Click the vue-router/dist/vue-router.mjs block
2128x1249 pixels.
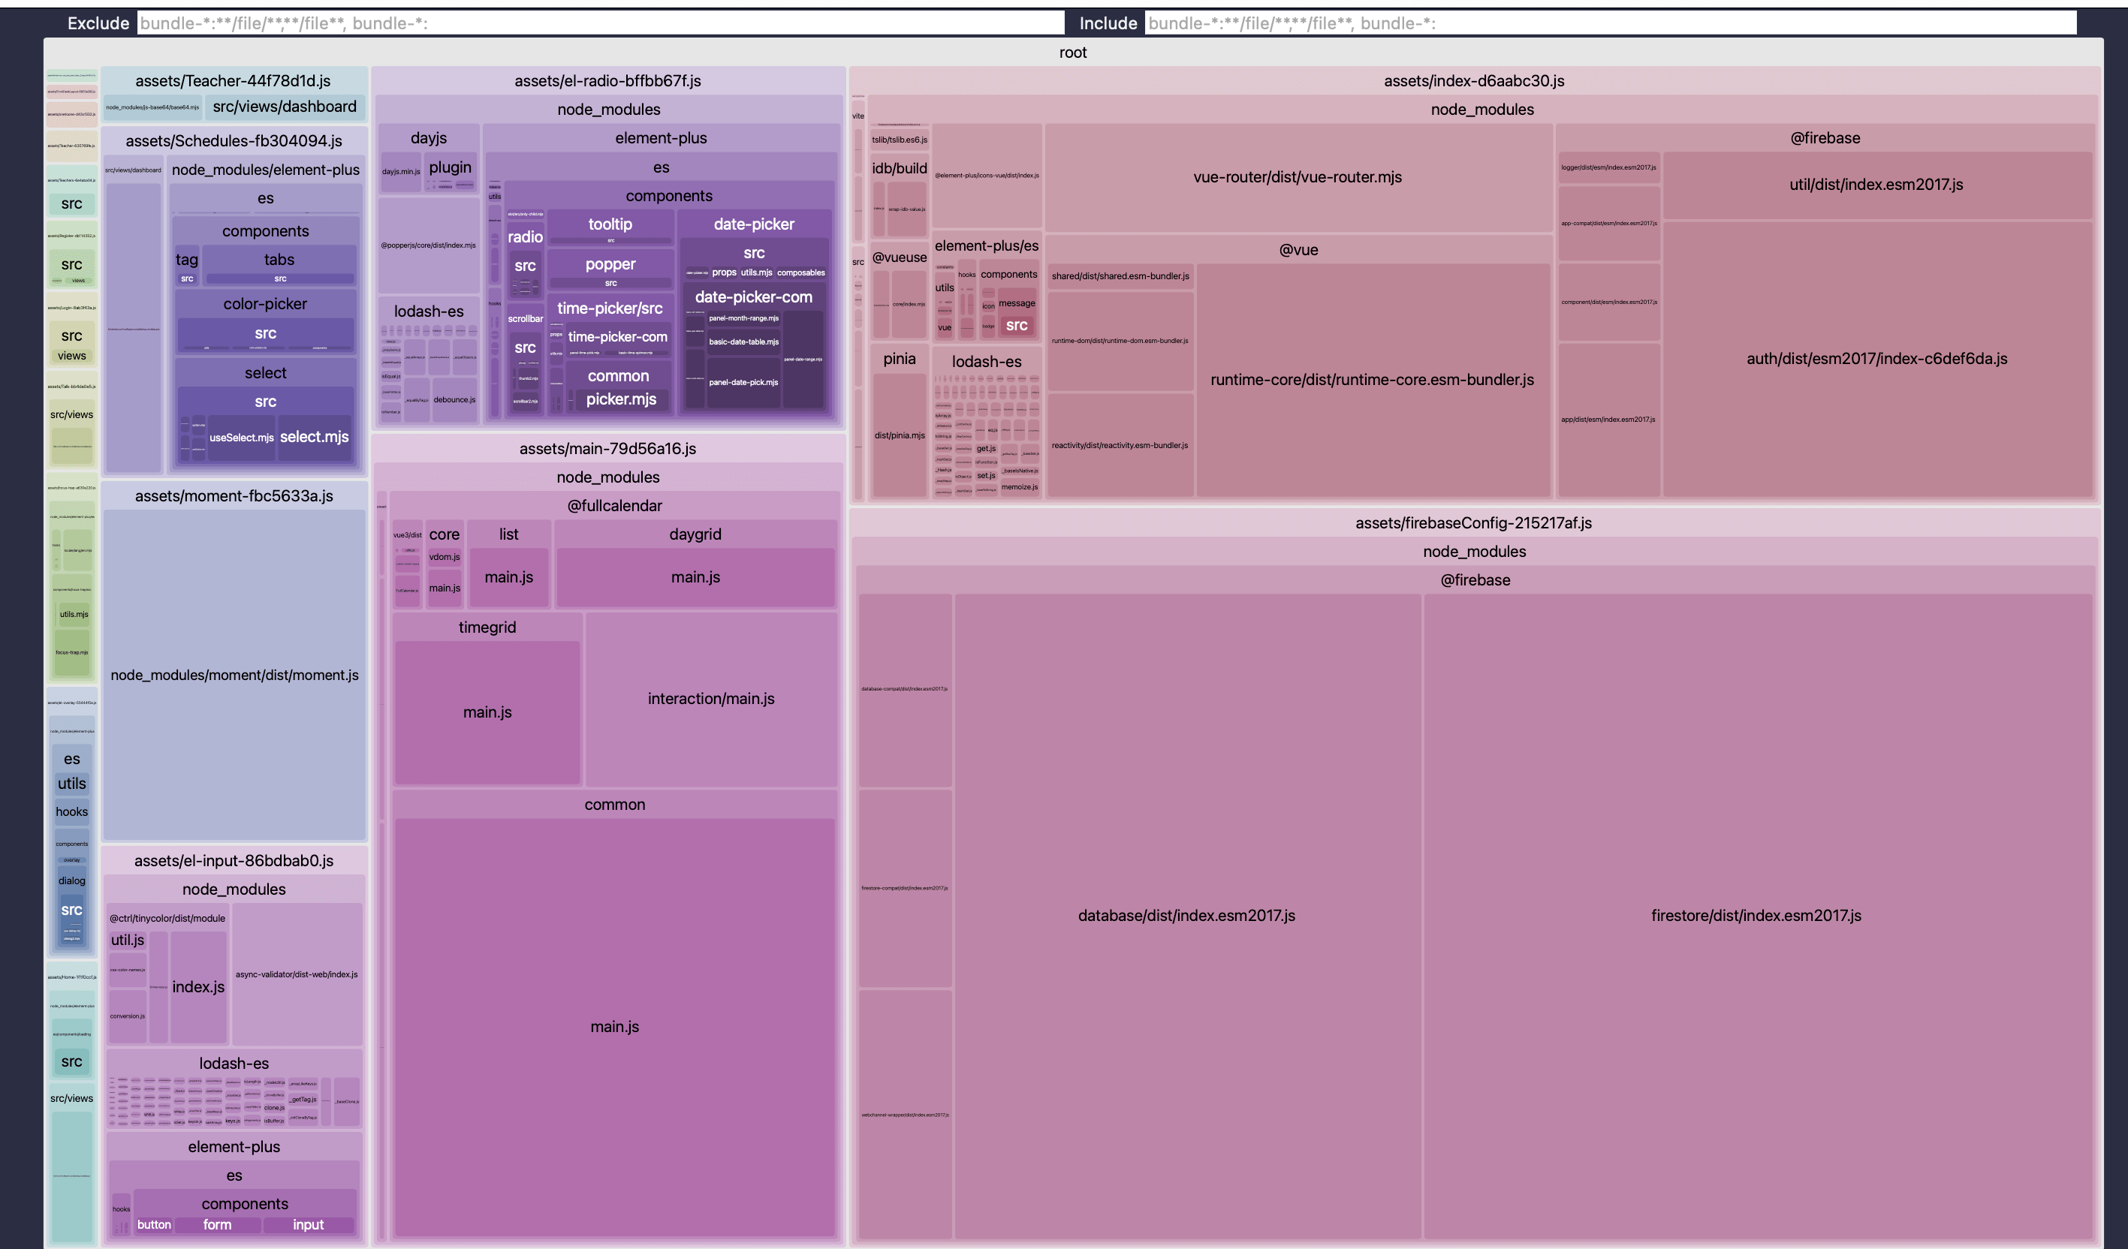pos(1297,177)
